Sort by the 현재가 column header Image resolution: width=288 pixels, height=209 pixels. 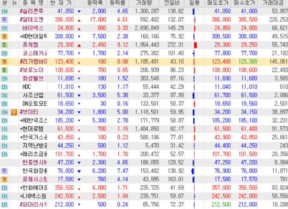pos(61,3)
